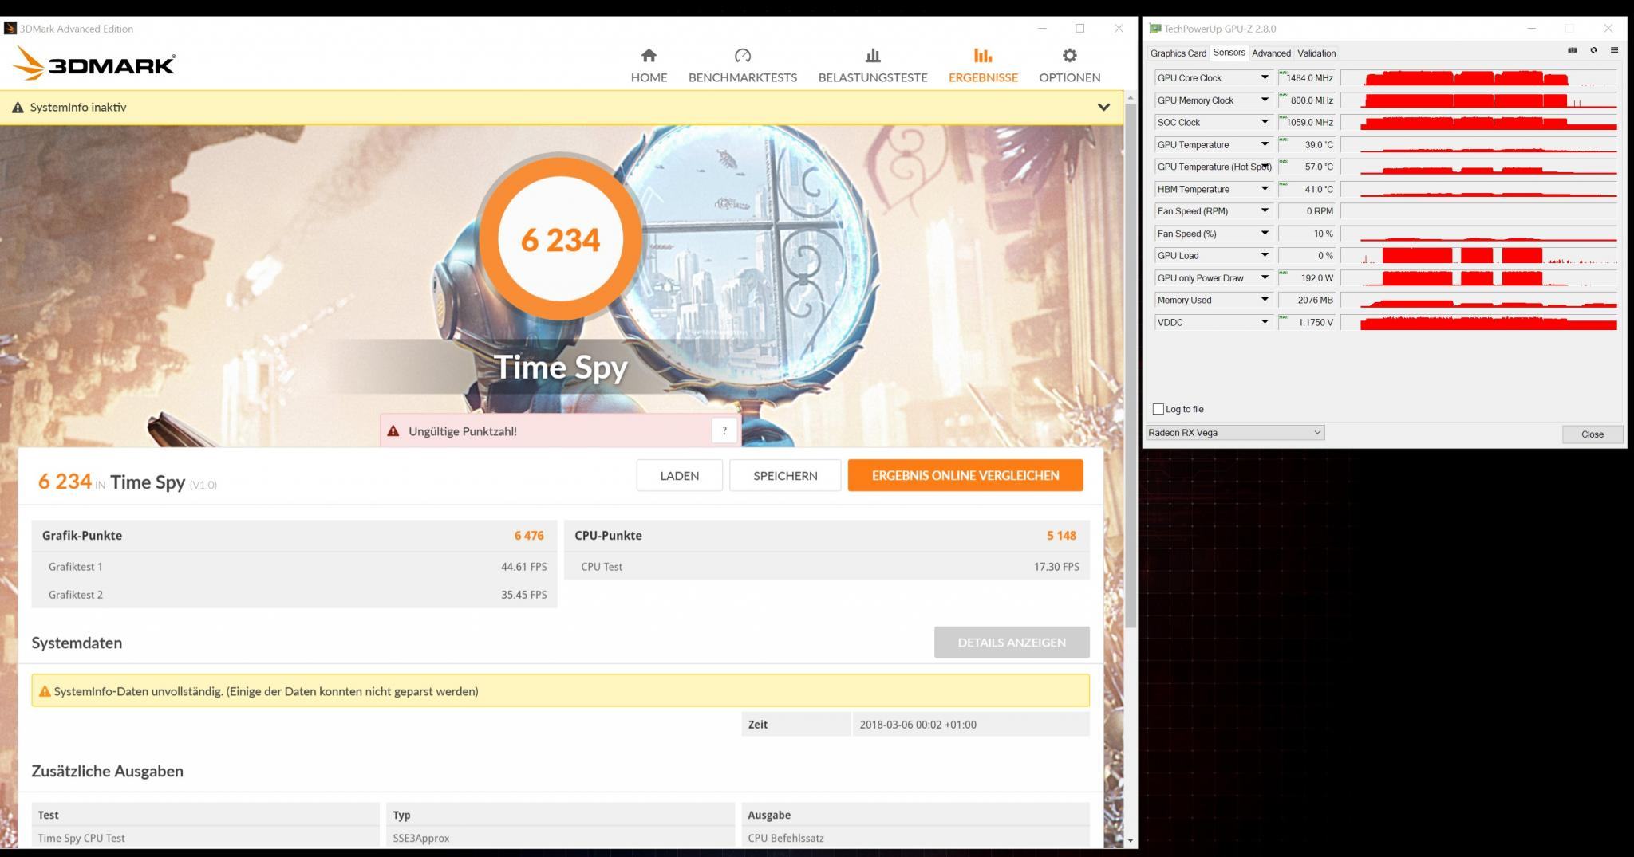
Task: Switch to GPU-Z Advanced tab
Action: (x=1271, y=53)
